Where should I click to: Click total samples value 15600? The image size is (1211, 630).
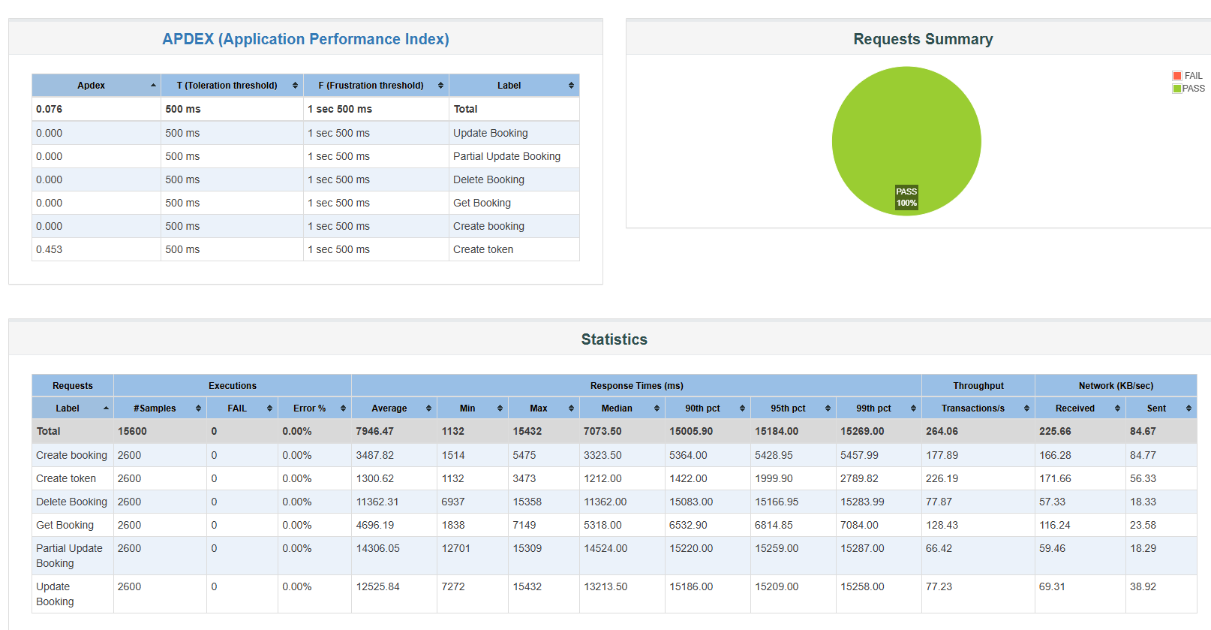[132, 431]
